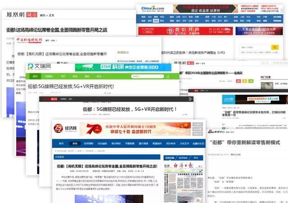Viewport: 288px width, 203px height.
Task: Select the 首页 tab in 艾瑞网 green navigation
Action: 35,76
